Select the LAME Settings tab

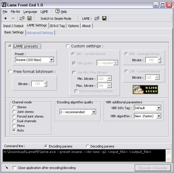[x=37, y=26]
